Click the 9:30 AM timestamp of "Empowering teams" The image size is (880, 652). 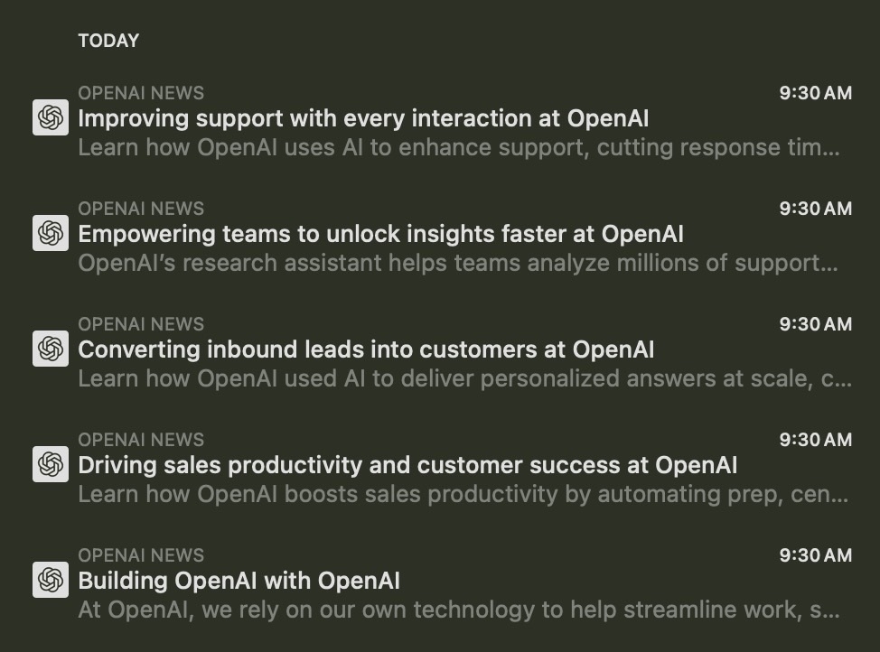815,209
